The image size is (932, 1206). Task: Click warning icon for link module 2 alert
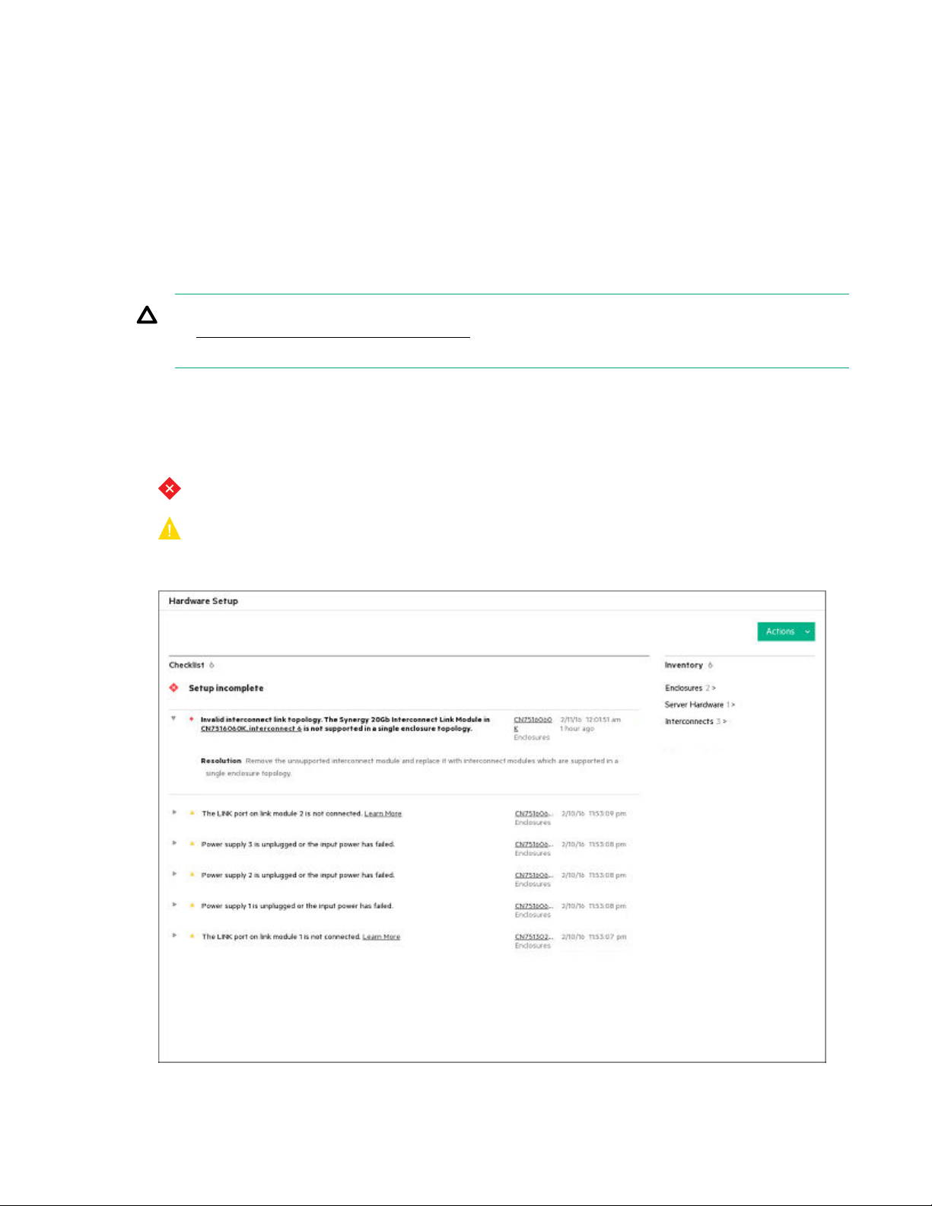coord(192,813)
